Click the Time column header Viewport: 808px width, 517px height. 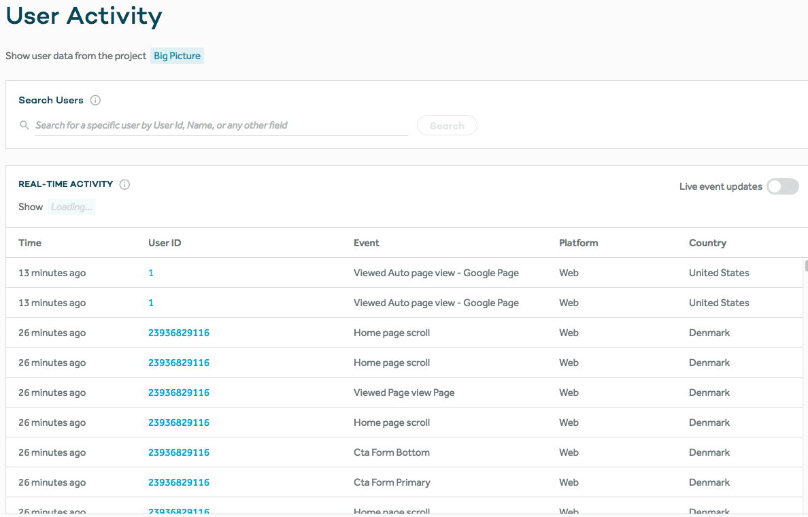pyautogui.click(x=30, y=243)
